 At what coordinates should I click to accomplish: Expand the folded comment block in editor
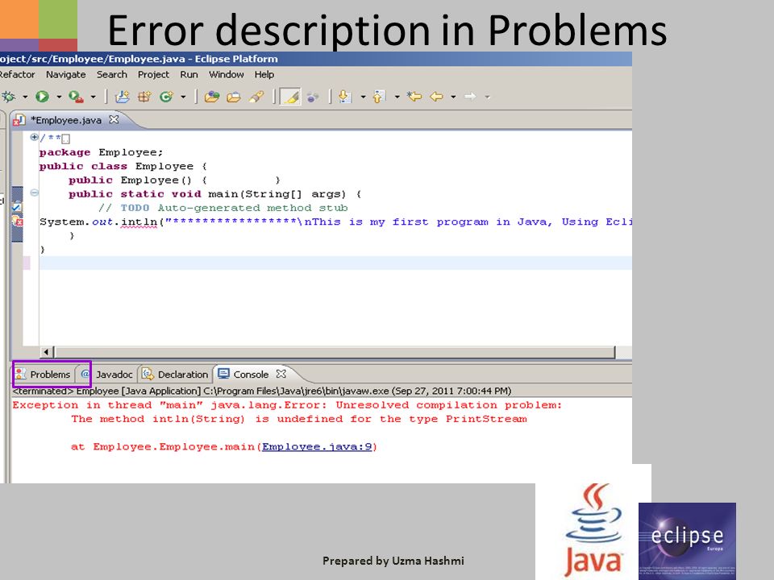(34, 137)
